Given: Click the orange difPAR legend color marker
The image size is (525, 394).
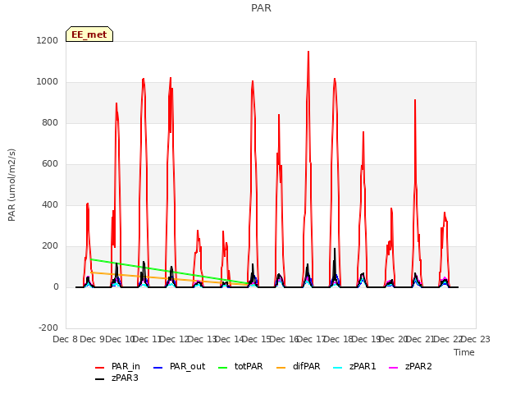Looking at the screenshot, I should (x=281, y=368).
